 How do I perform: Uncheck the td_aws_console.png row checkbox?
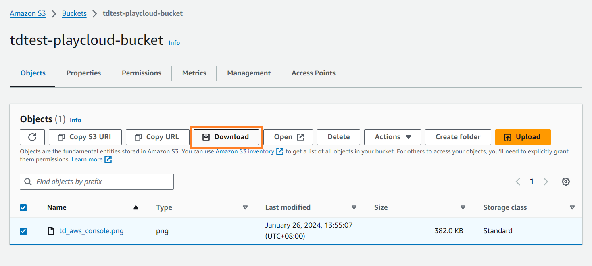[x=23, y=231]
